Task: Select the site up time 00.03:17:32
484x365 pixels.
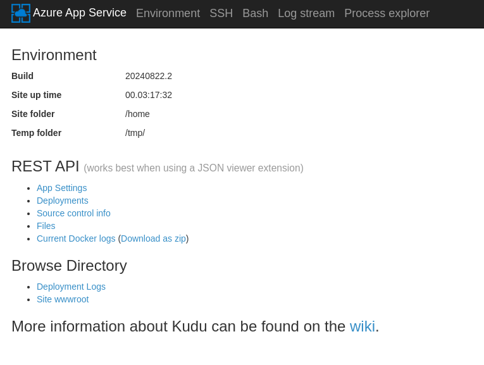Action: click(149, 95)
